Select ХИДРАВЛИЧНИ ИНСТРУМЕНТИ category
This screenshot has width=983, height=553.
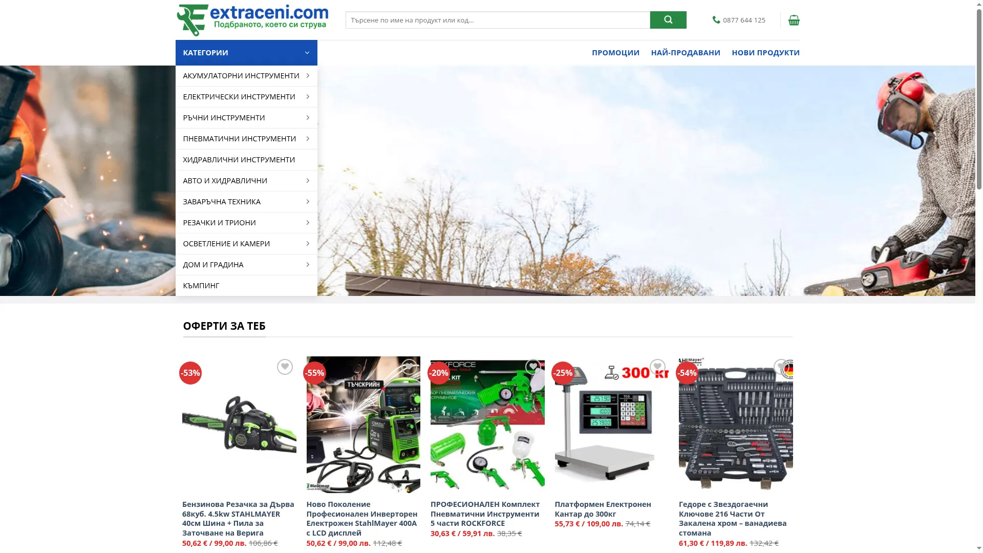(x=239, y=160)
